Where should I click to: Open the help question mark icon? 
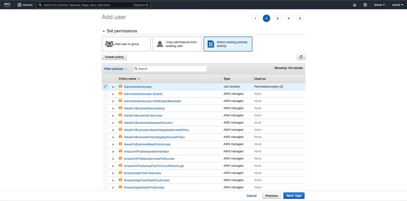pos(365,5)
